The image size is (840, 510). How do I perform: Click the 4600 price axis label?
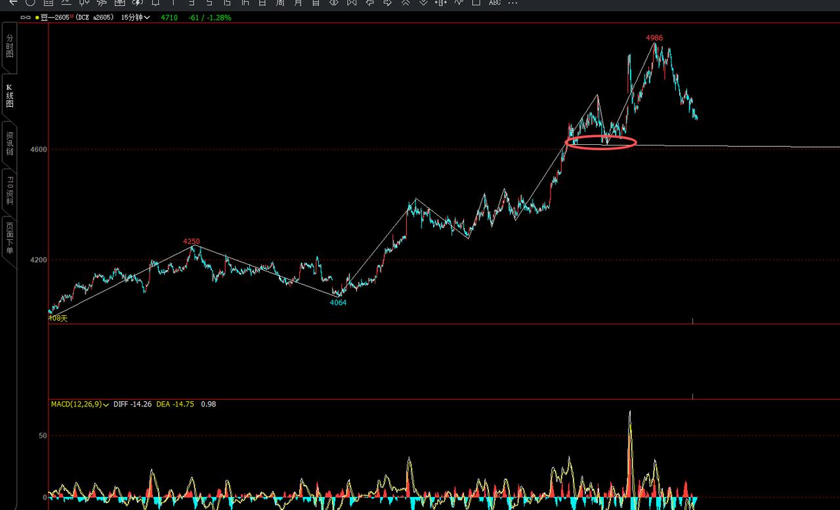point(38,149)
